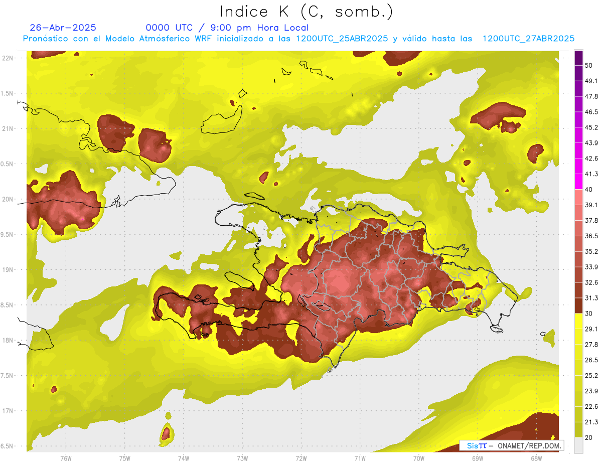Select the olive swatch between 20 and 21.3

pyautogui.click(x=578, y=429)
